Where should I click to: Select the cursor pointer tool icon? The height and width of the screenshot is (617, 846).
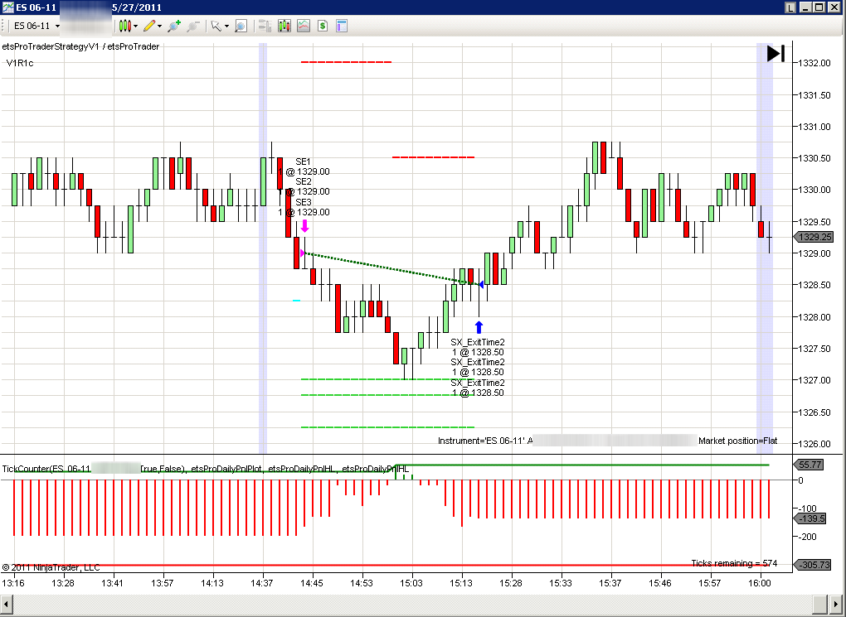(216, 26)
